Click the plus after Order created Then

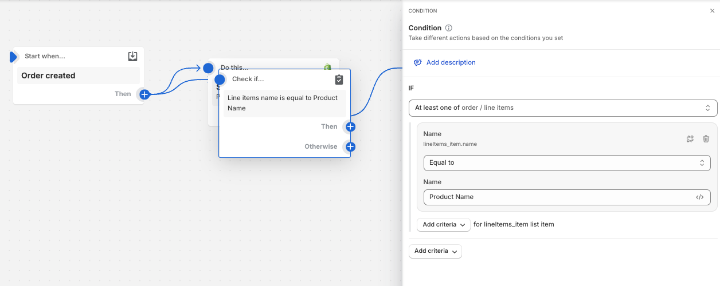tap(144, 94)
